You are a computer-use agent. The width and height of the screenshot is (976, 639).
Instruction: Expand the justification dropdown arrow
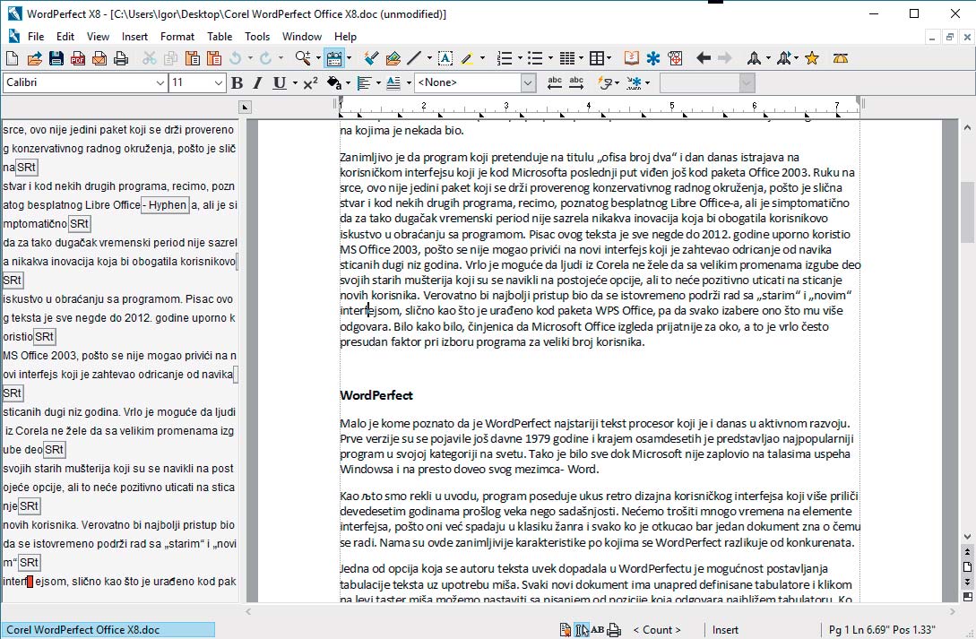click(x=378, y=82)
